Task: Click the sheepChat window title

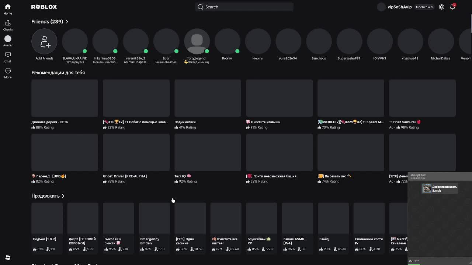Action: (418, 175)
